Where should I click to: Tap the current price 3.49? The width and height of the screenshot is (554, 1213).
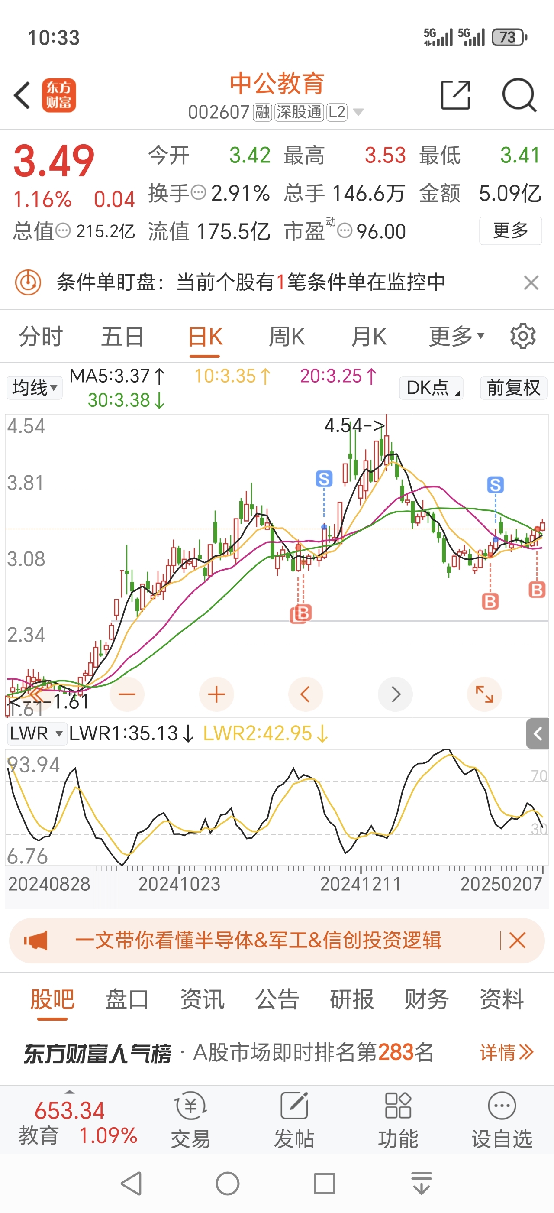pos(54,161)
